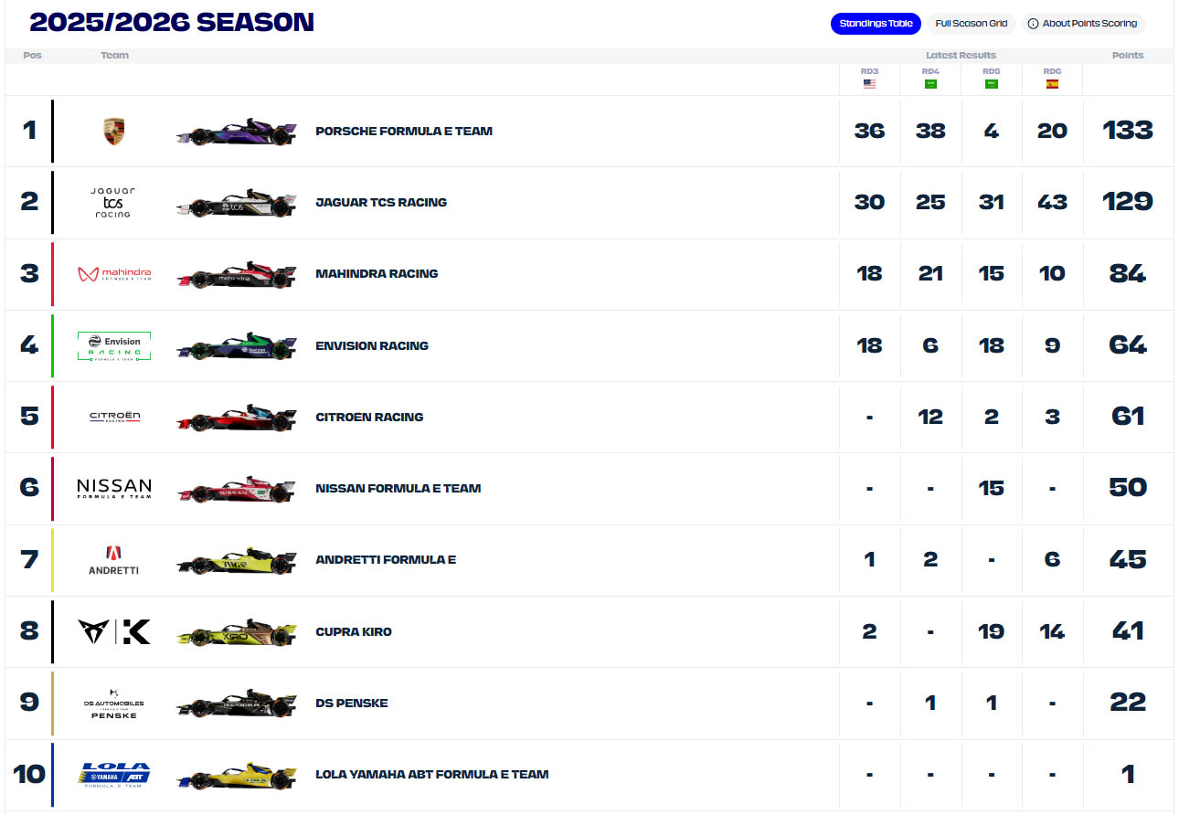Screen dimensions: 1179x815
Task: Click the Jaguar TCS Racing logo
Action: 113,202
